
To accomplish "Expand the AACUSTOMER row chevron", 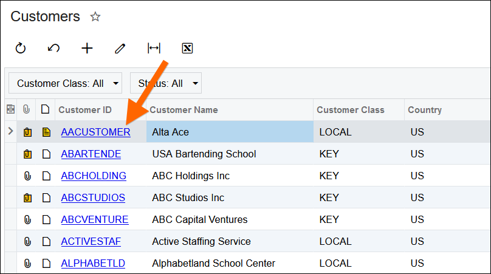I will coord(10,132).
